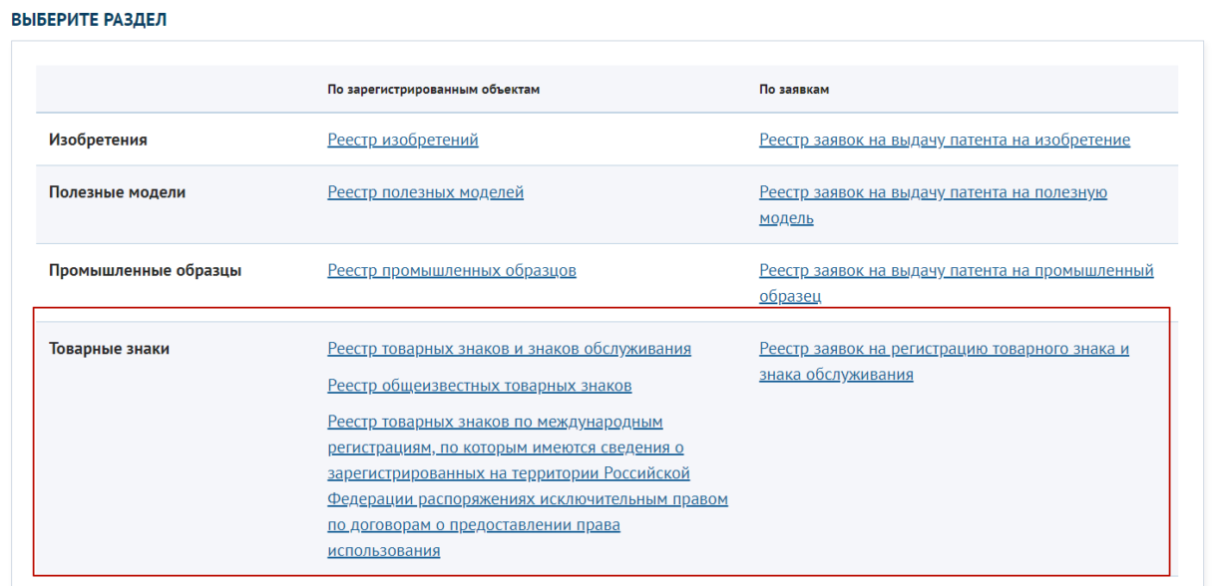The height and width of the screenshot is (586, 1217).
Task: Select Реестр общеизвестных товарных знаков
Action: (480, 385)
